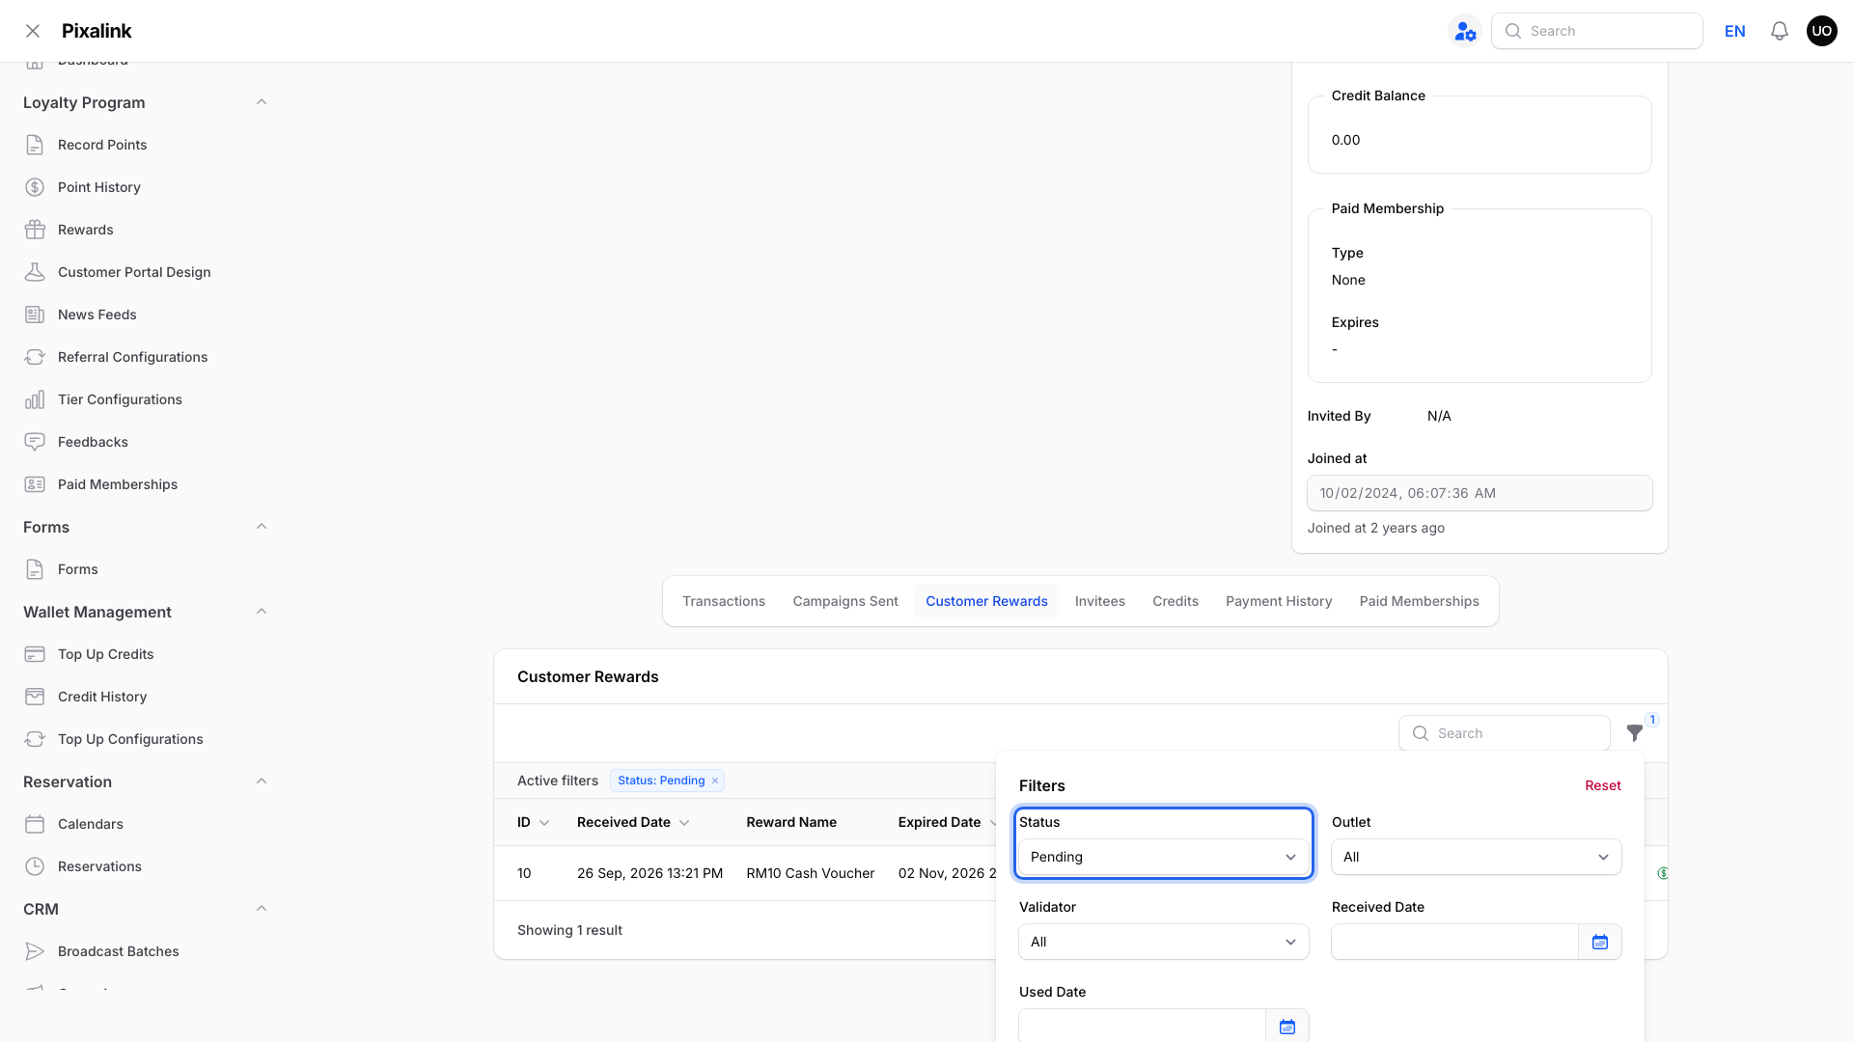
Task: Click the Received Date filter input
Action: click(1455, 942)
